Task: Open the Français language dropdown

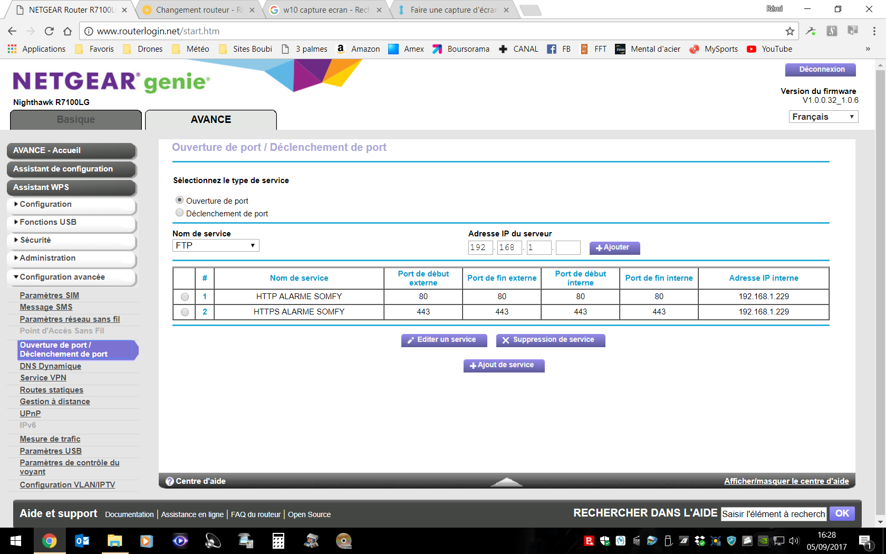Action: pyautogui.click(x=823, y=117)
